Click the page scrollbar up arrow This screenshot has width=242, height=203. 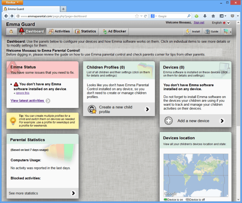coord(238,22)
